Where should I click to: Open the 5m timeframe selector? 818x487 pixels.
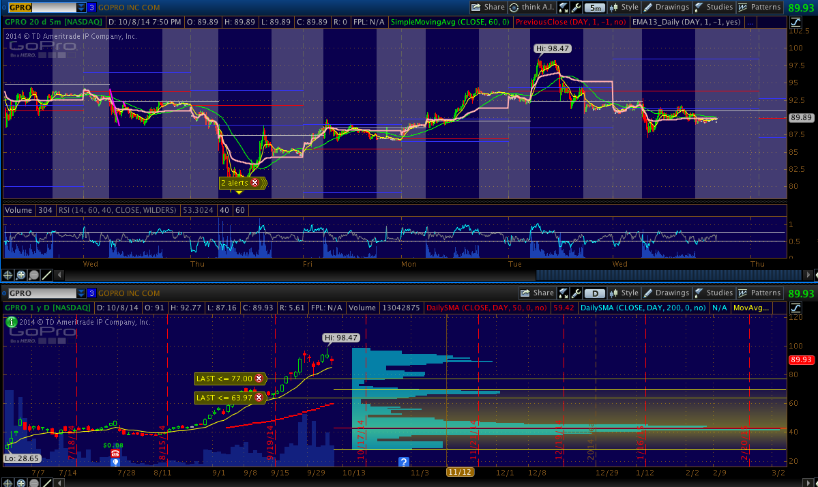(x=596, y=8)
